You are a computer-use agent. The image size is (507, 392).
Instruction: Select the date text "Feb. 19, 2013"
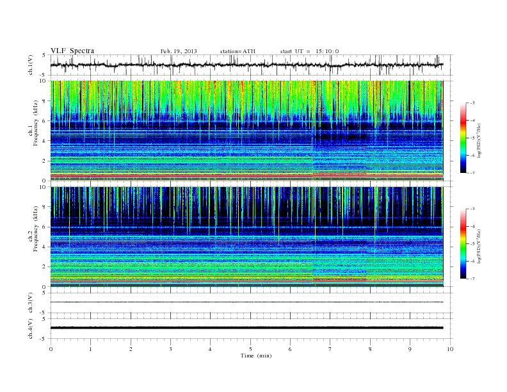(x=179, y=51)
